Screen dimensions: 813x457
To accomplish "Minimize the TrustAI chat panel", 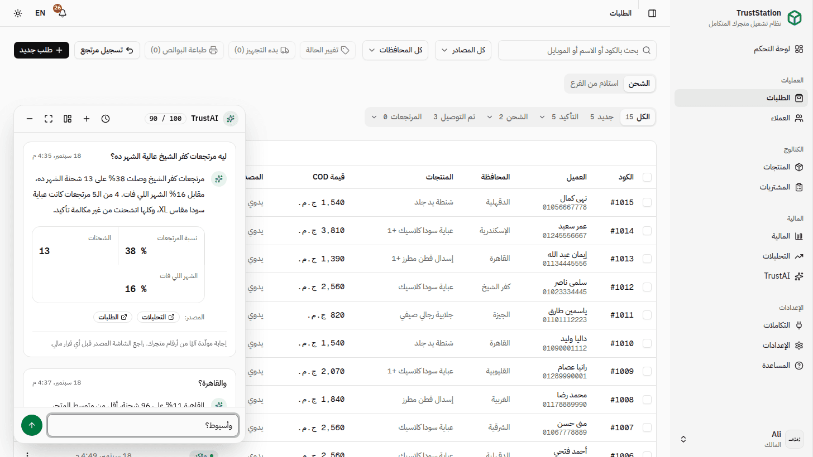I will (30, 119).
